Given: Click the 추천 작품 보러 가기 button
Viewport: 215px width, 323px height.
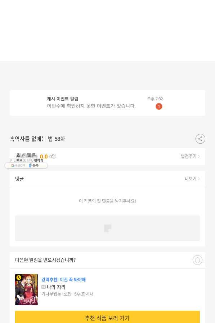Looking at the screenshot, I should [107, 317].
